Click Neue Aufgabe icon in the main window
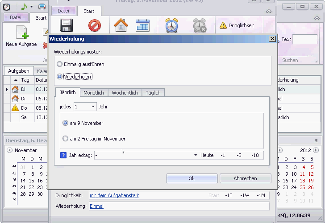This screenshot has width=325, height=223. (x=22, y=32)
